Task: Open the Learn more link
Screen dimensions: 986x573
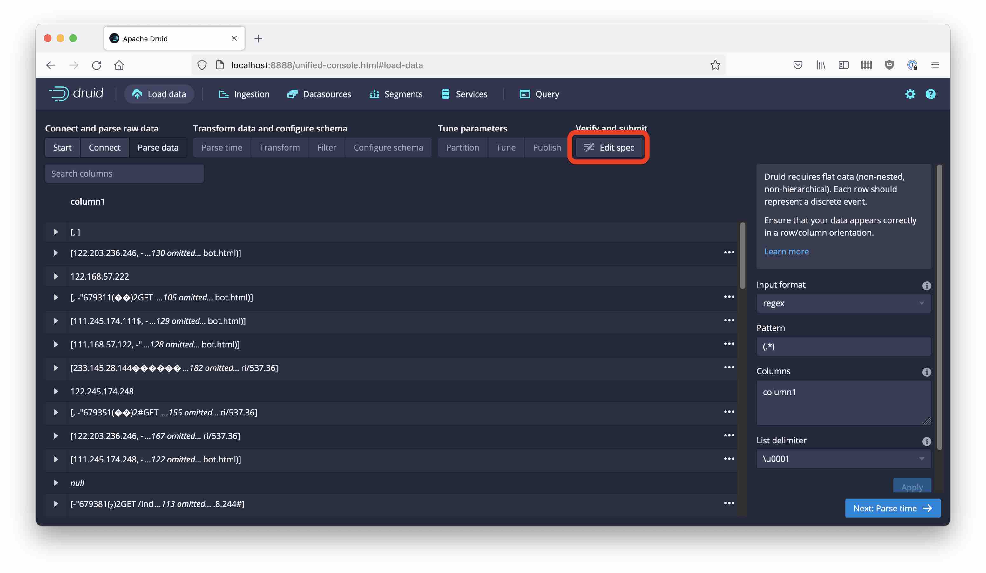Action: 786,252
